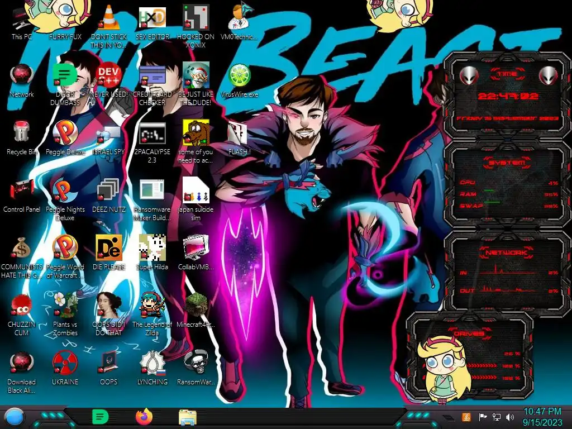Click the DRIVES gadget header
The width and height of the screenshot is (572, 429).
point(469,333)
